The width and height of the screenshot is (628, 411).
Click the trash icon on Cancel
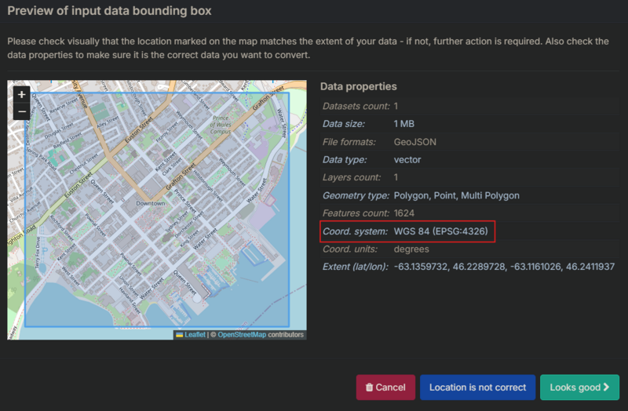pos(368,387)
